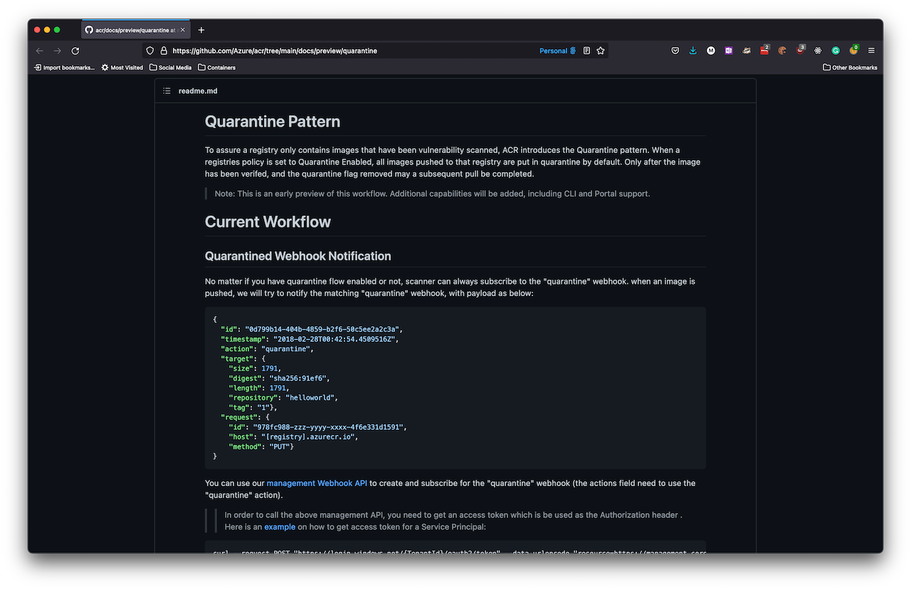The height and width of the screenshot is (590, 911).
Task: Open Import bookmarks from the bookmarks toolbar
Action: [x=64, y=68]
